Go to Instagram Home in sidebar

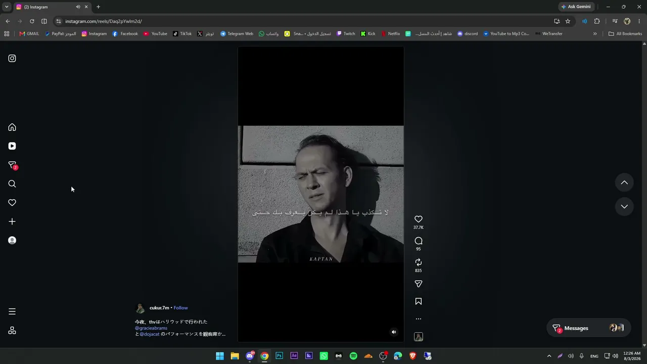coord(12,127)
